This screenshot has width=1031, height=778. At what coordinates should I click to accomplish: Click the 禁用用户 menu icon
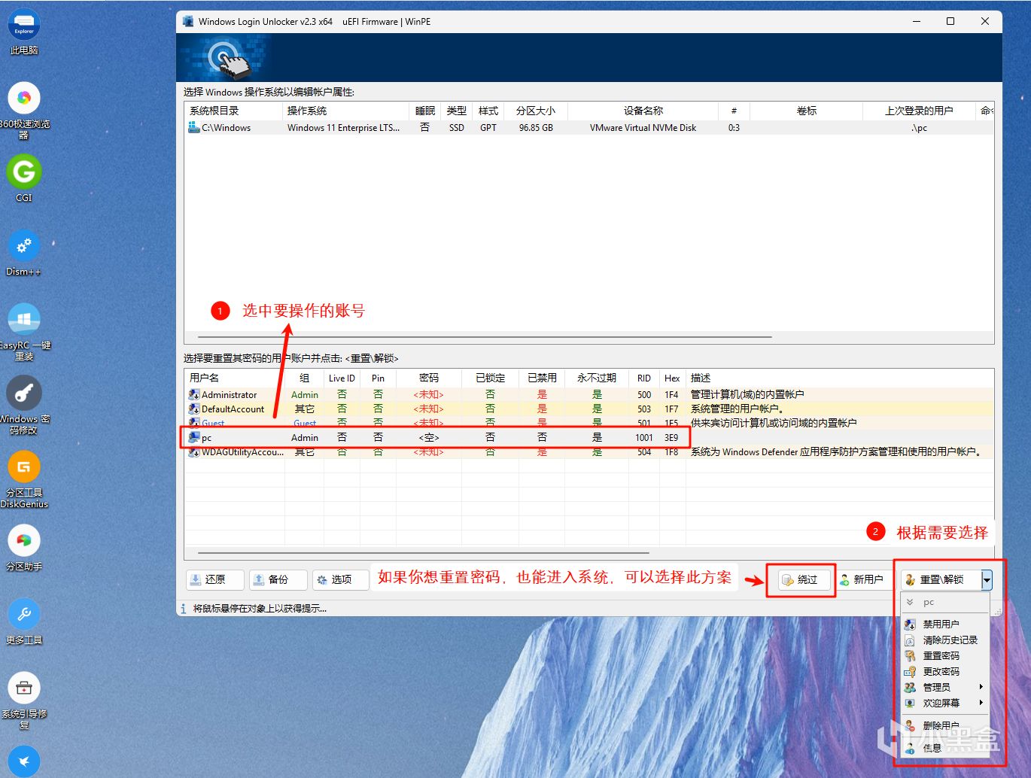tap(910, 624)
